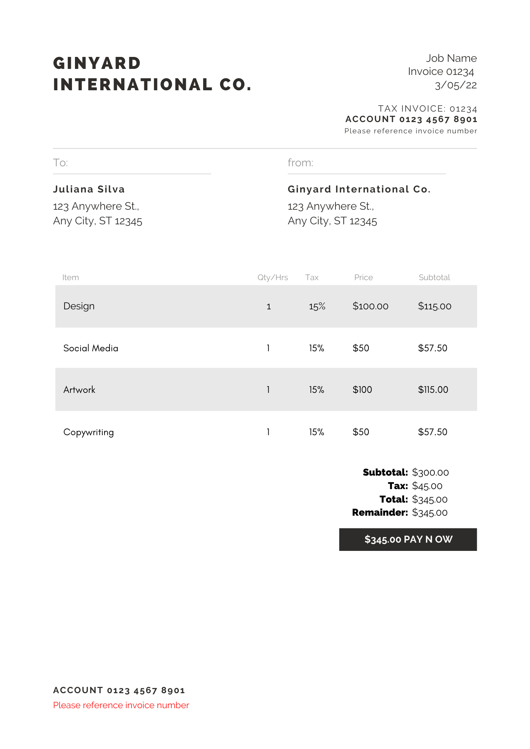
Task: Click the TAX INVOICE: 01234 text
Action: pos(427,109)
